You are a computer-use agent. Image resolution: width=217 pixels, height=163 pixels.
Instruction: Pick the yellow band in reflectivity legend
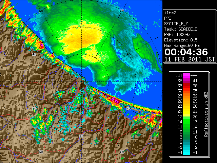point(186,111)
